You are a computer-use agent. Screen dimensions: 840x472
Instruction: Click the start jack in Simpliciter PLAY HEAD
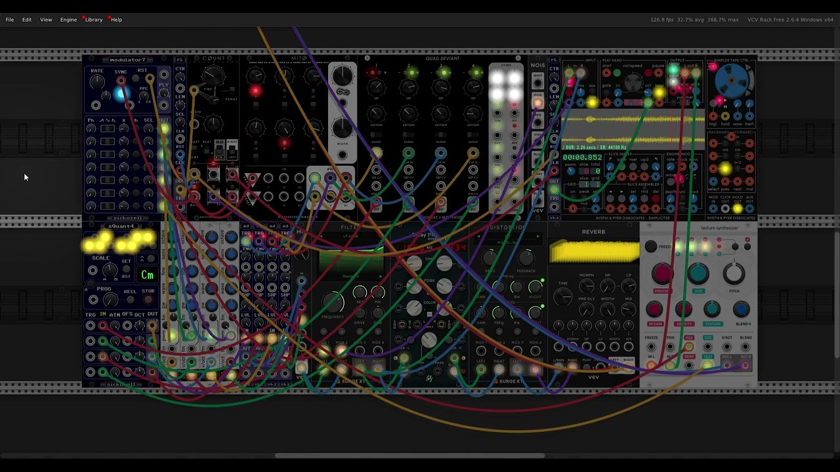click(x=606, y=73)
